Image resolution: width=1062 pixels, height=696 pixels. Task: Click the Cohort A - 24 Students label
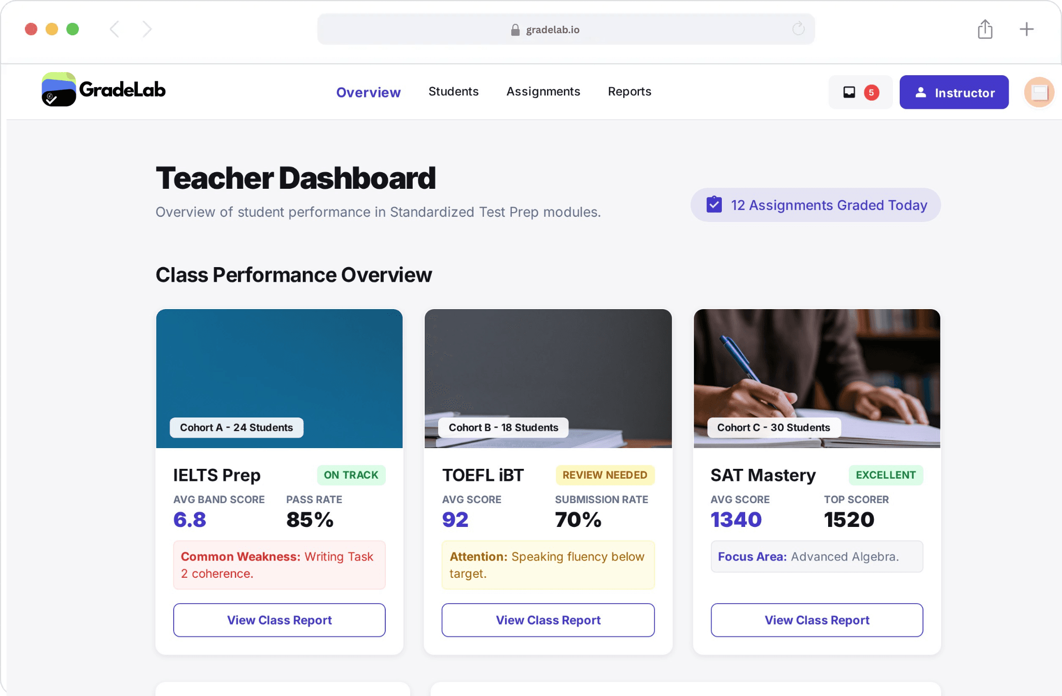click(236, 428)
